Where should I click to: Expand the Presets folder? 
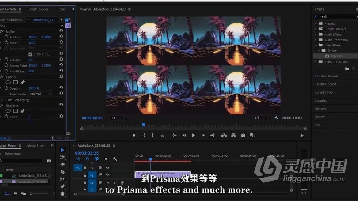(x=315, y=23)
